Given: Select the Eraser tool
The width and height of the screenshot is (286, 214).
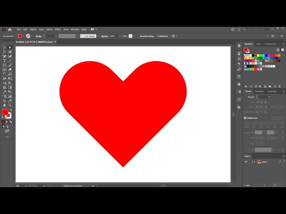Looking at the screenshot, I should click(10, 70).
